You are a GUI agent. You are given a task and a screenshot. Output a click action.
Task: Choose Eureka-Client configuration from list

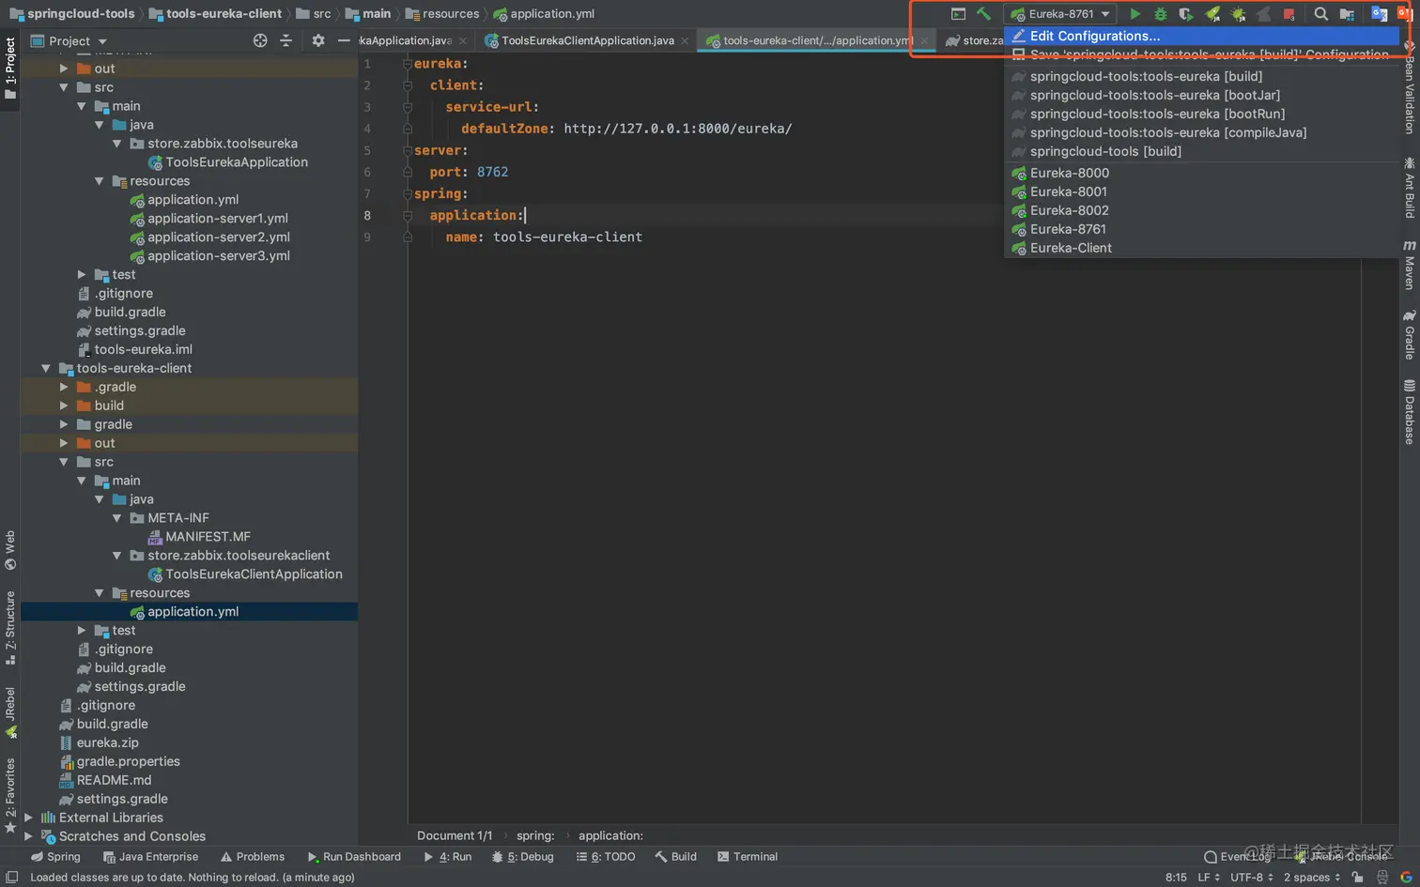coord(1201,248)
